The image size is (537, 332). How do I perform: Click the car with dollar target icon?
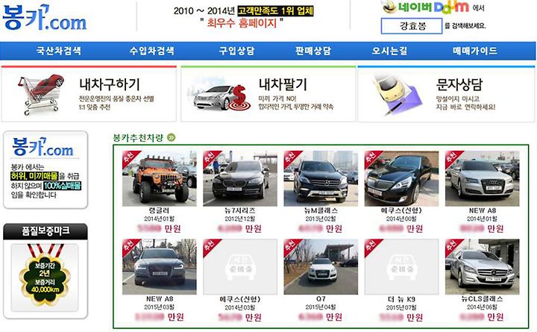(x=220, y=97)
